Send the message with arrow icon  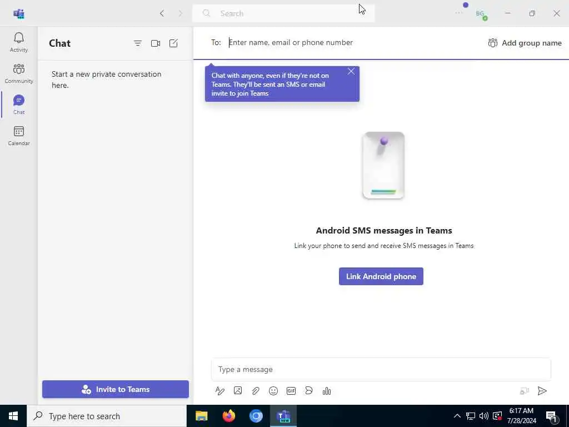(542, 391)
